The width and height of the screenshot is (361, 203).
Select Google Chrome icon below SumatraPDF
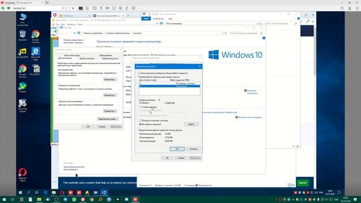click(x=23, y=71)
